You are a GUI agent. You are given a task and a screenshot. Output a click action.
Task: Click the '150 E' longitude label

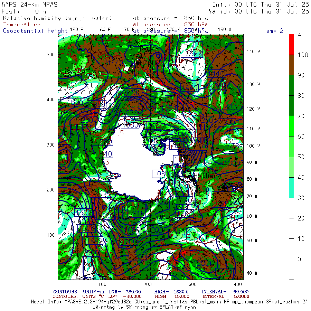(x=77, y=30)
